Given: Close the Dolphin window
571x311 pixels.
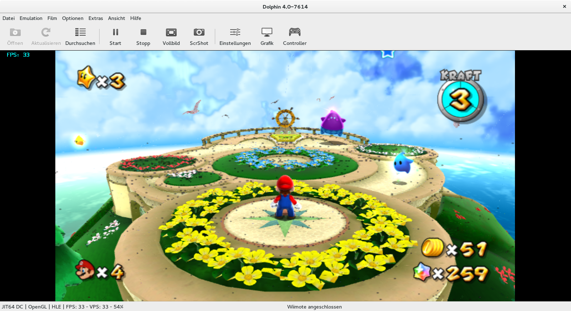Looking at the screenshot, I should [565, 6].
